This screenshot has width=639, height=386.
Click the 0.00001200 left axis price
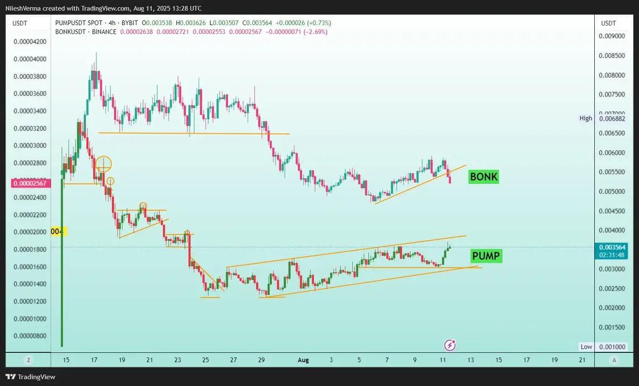(29, 301)
